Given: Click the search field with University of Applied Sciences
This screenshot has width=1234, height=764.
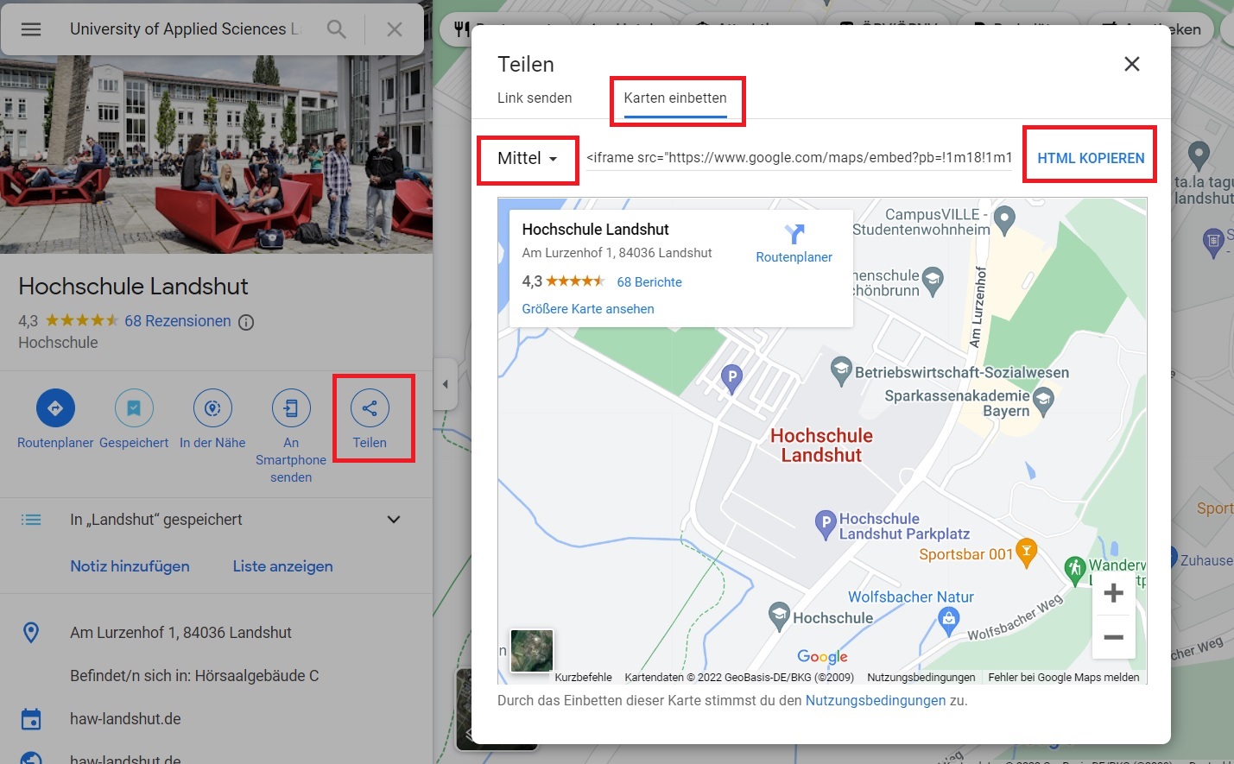Looking at the screenshot, I should click(184, 29).
